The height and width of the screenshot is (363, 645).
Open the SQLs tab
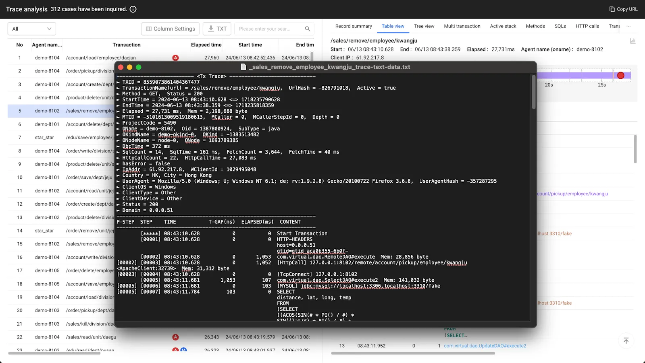click(x=560, y=26)
